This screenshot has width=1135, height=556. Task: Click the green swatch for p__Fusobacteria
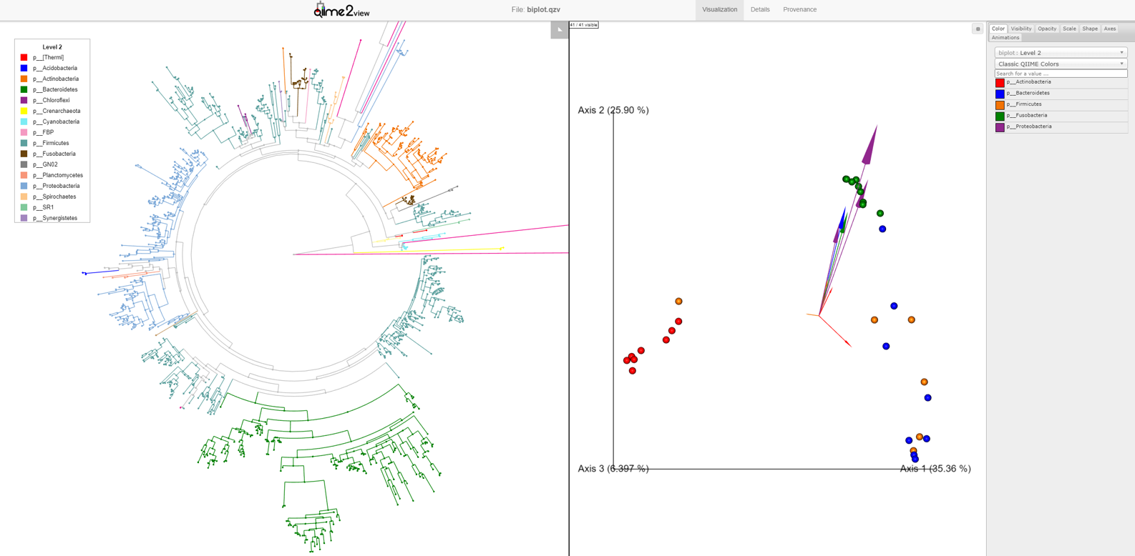[x=1000, y=116]
